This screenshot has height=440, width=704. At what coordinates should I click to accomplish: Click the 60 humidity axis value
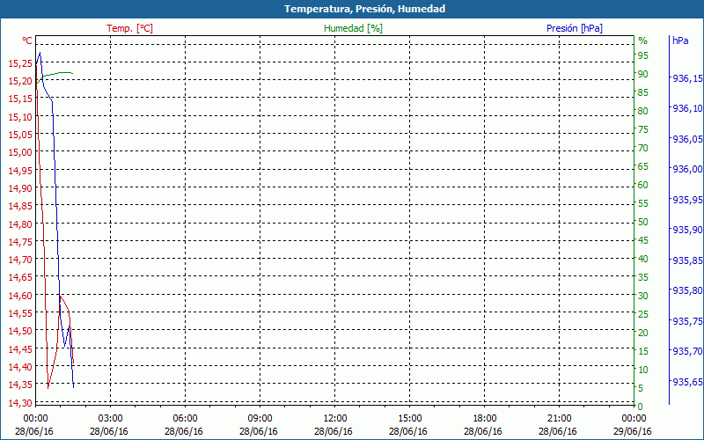point(643,185)
